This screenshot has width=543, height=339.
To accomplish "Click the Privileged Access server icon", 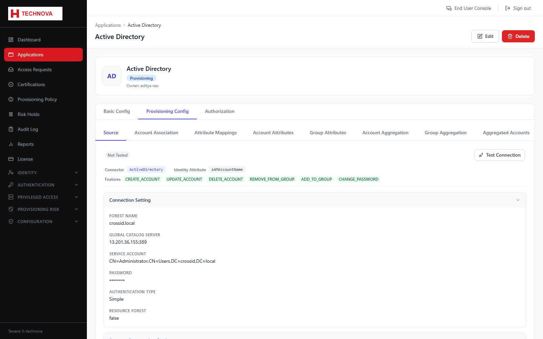I will pyautogui.click(x=11, y=197).
